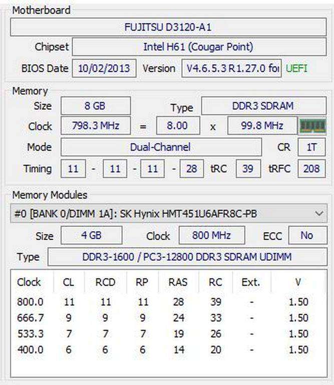Click the Motherboard group label
The width and height of the screenshot is (334, 385).
(42, 11)
